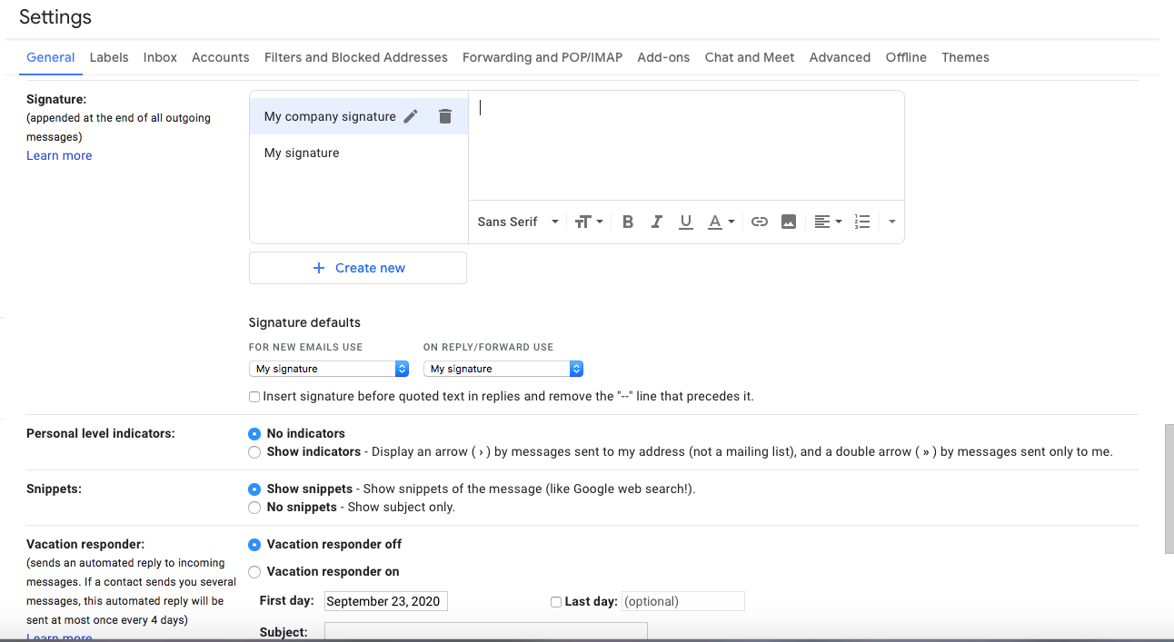Open the 'Learn more' link about signatures

58,154
